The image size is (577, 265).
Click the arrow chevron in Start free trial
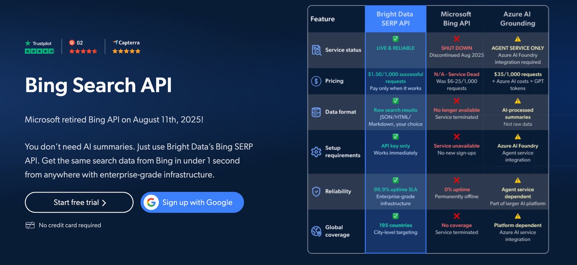(104, 203)
